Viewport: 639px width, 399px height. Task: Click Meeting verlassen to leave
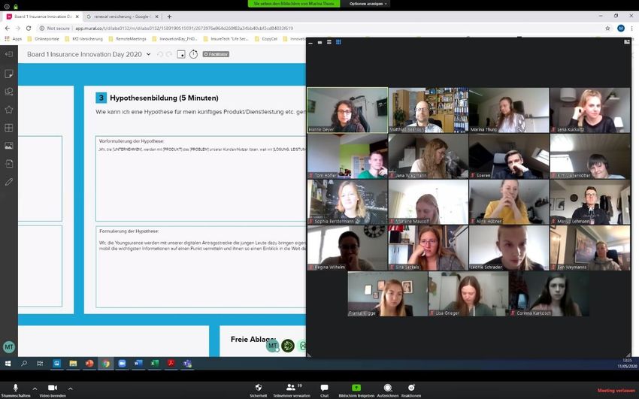[x=616, y=391]
